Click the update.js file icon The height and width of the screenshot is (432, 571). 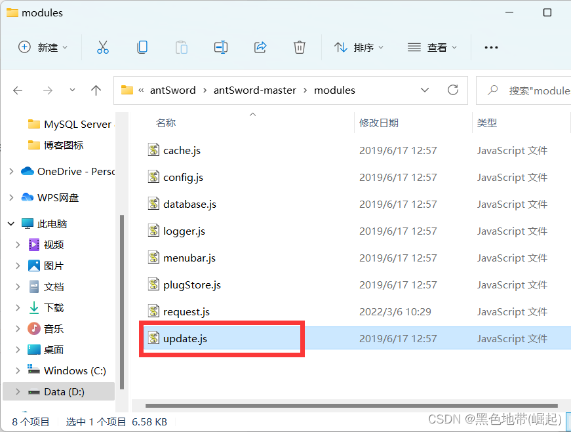pyautogui.click(x=153, y=338)
